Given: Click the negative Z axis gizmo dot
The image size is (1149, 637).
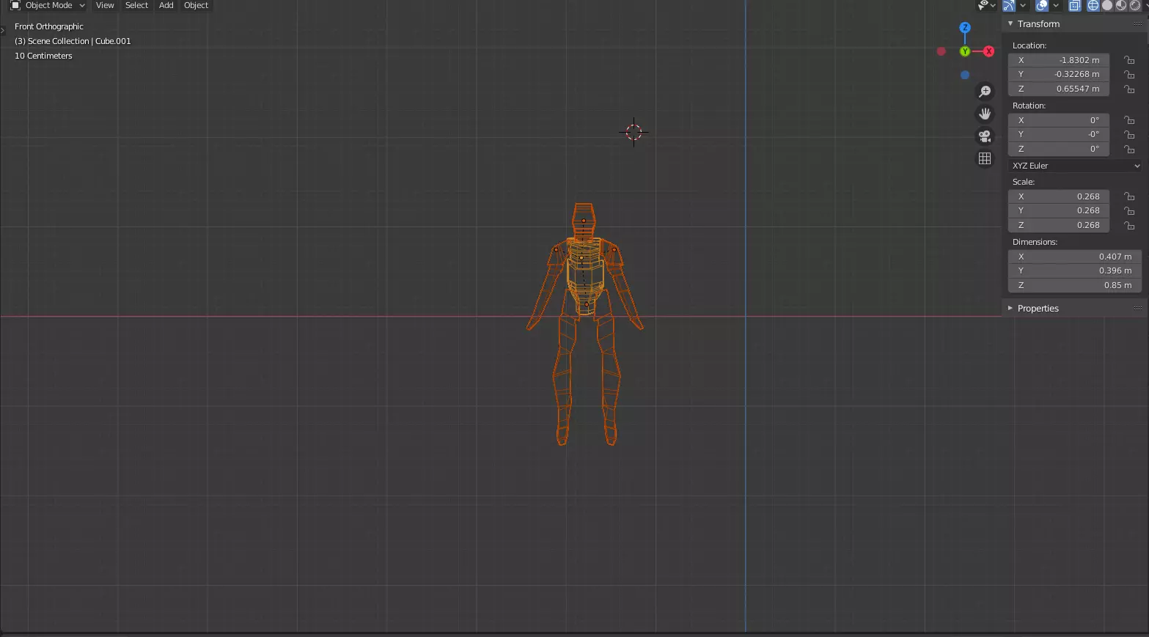Looking at the screenshot, I should tap(965, 75).
